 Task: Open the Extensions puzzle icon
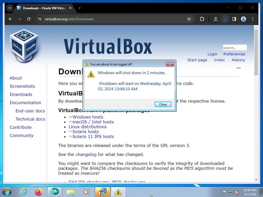pyautogui.click(x=202, y=19)
